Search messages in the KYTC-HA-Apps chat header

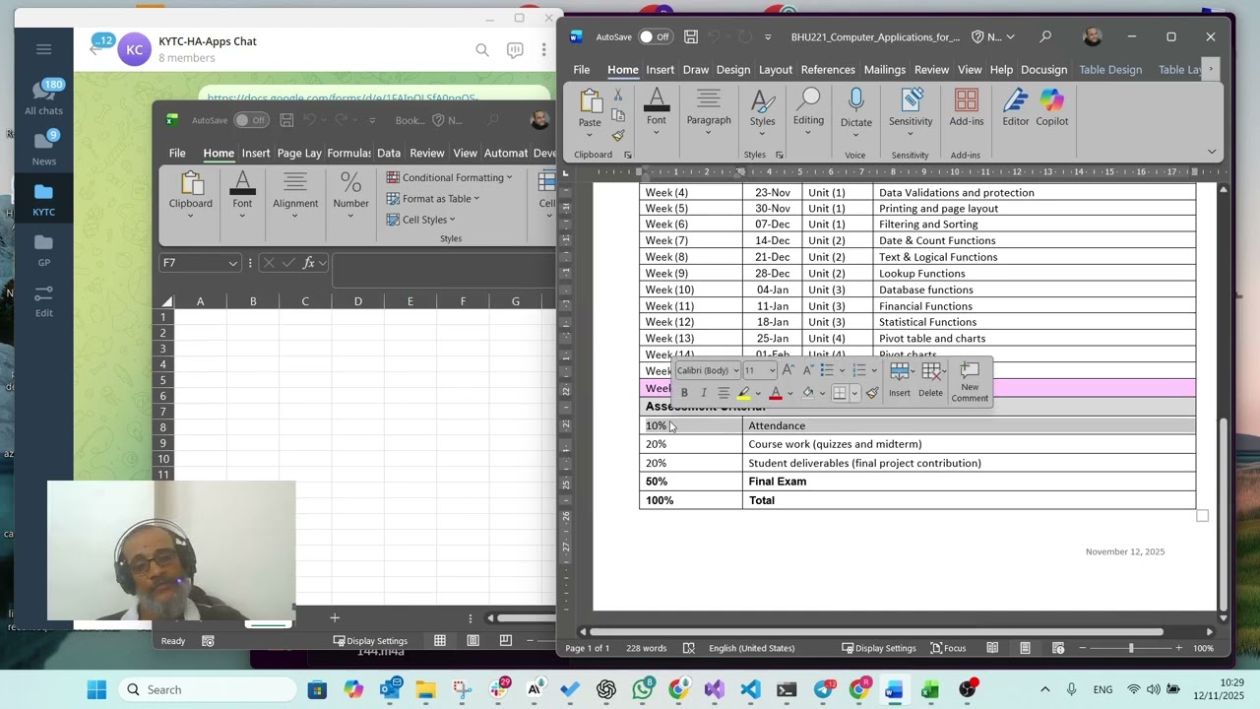coord(481,50)
